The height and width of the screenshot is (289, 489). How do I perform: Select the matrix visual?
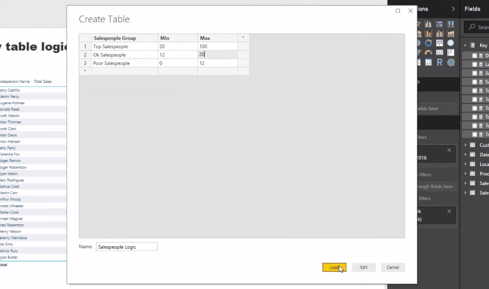429,62
